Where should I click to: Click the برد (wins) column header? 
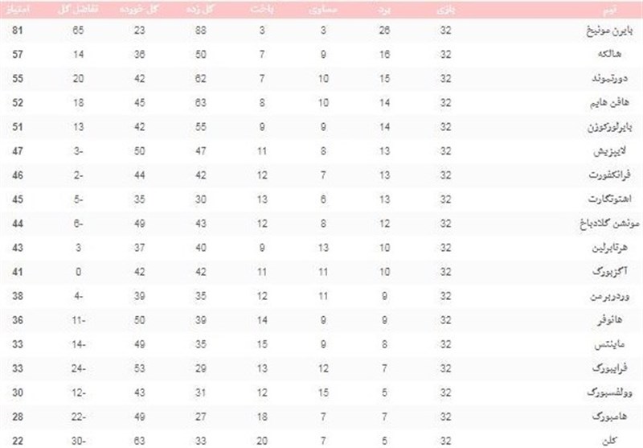click(385, 10)
